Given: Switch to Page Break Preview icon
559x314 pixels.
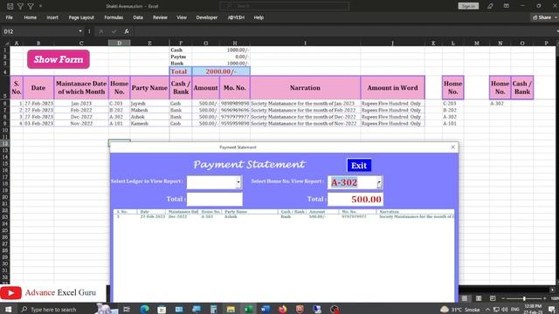Looking at the screenshot, I should click(493, 298).
